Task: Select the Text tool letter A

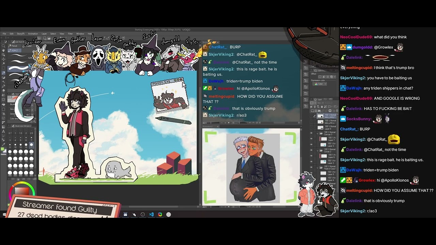Action: (3, 132)
